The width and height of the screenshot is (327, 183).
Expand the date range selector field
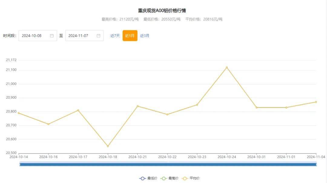pos(38,35)
